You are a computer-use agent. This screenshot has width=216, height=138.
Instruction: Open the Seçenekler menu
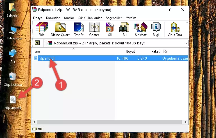[x=114, y=18]
